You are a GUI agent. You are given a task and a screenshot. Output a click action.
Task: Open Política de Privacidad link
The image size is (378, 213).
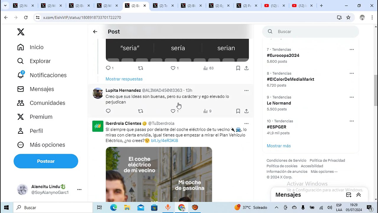point(327,160)
